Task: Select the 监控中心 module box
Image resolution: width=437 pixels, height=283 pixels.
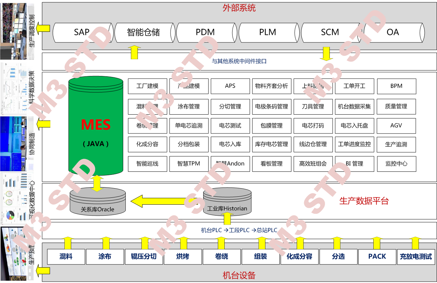Action: [x=397, y=164]
